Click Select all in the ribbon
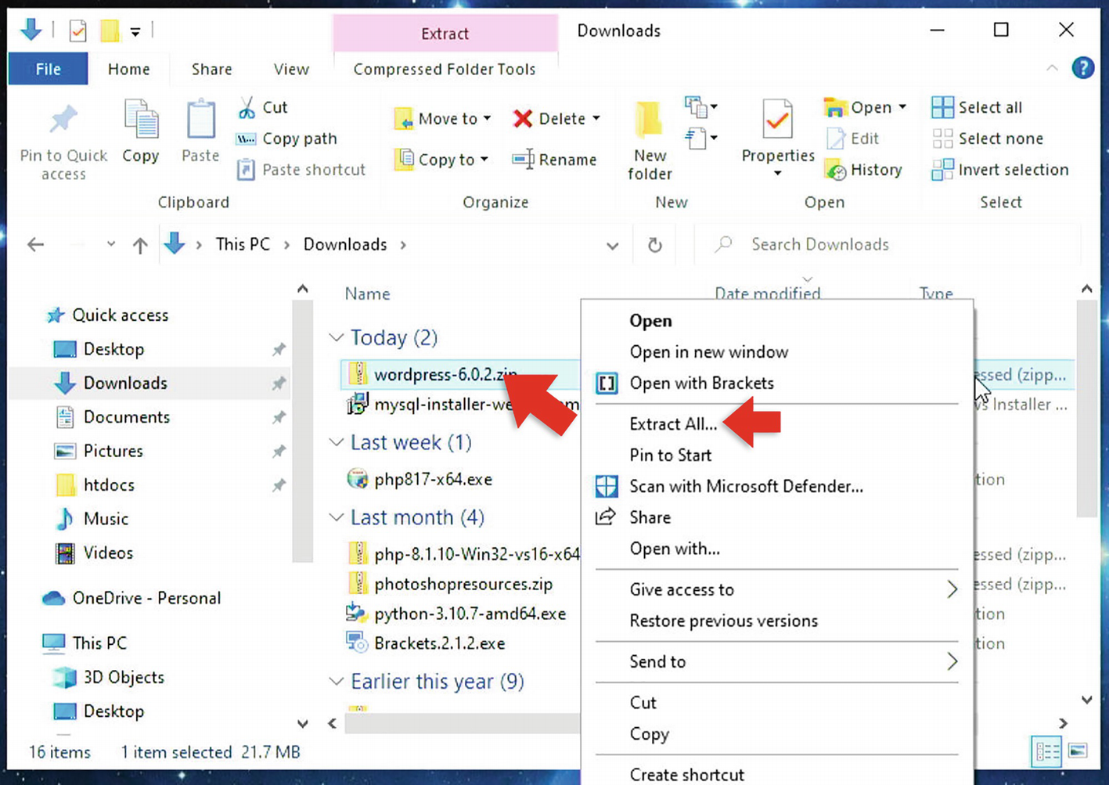 point(978,107)
